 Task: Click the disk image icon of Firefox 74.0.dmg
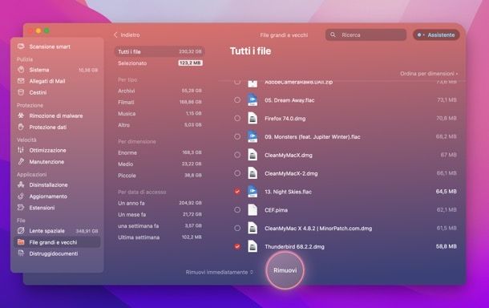click(x=253, y=118)
